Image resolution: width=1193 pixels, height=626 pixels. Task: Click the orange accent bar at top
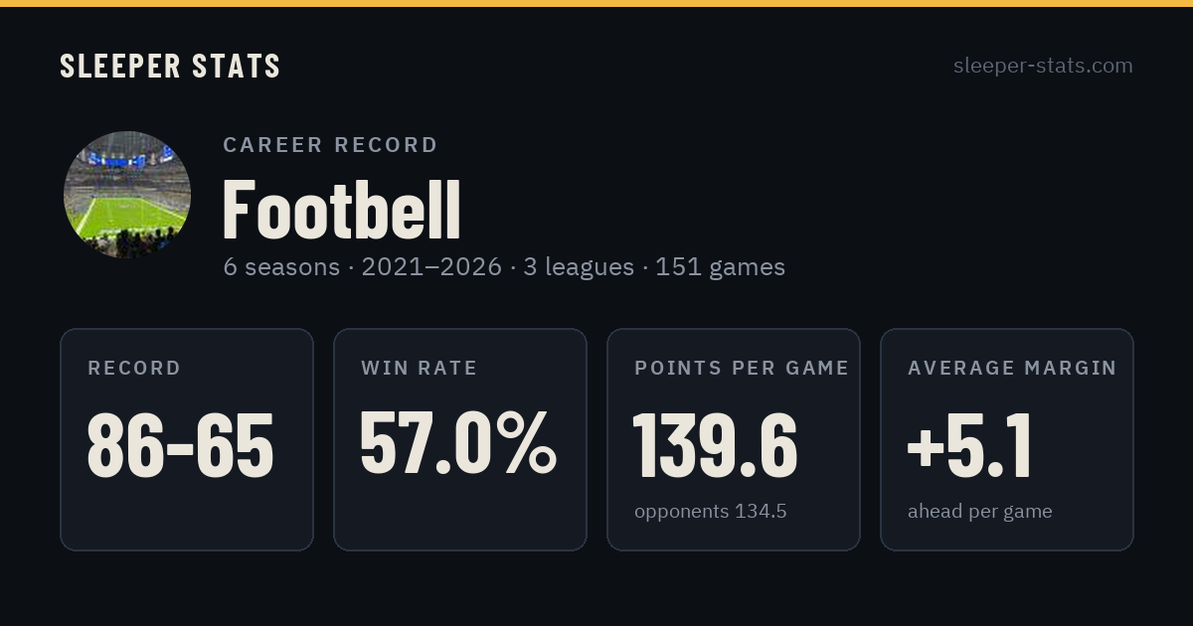pyautogui.click(x=596, y=3)
